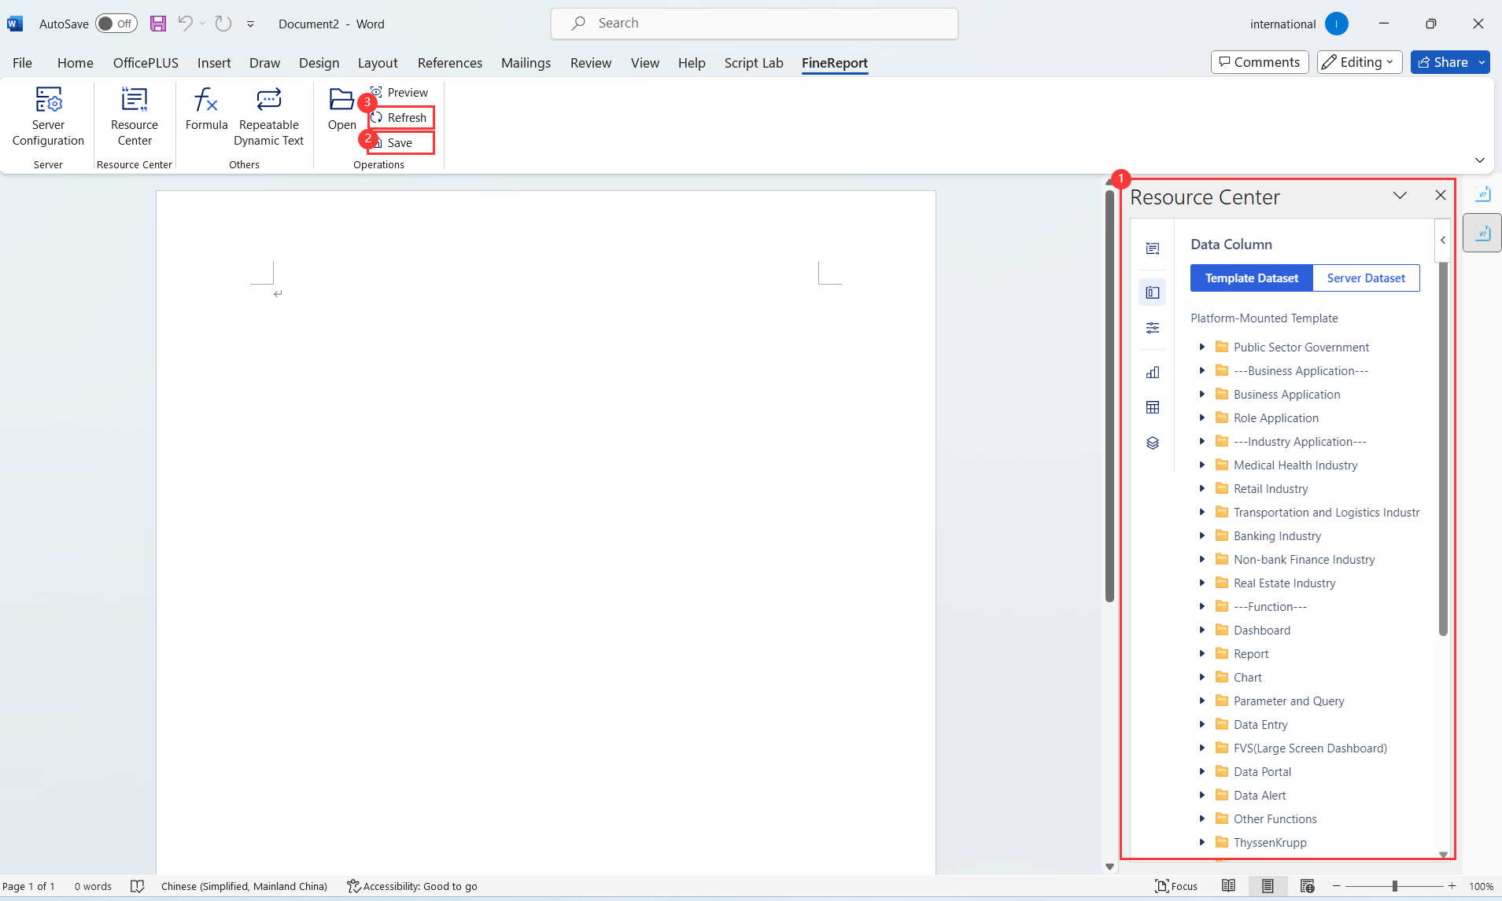The image size is (1502, 901).
Task: Click Repeatable Dynamic Text tool
Action: (x=268, y=116)
